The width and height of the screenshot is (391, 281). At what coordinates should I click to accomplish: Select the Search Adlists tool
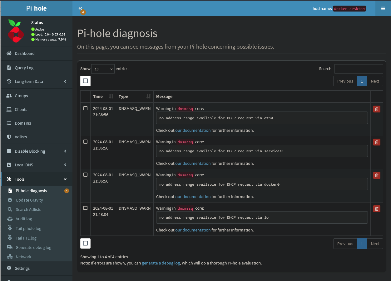(x=29, y=209)
